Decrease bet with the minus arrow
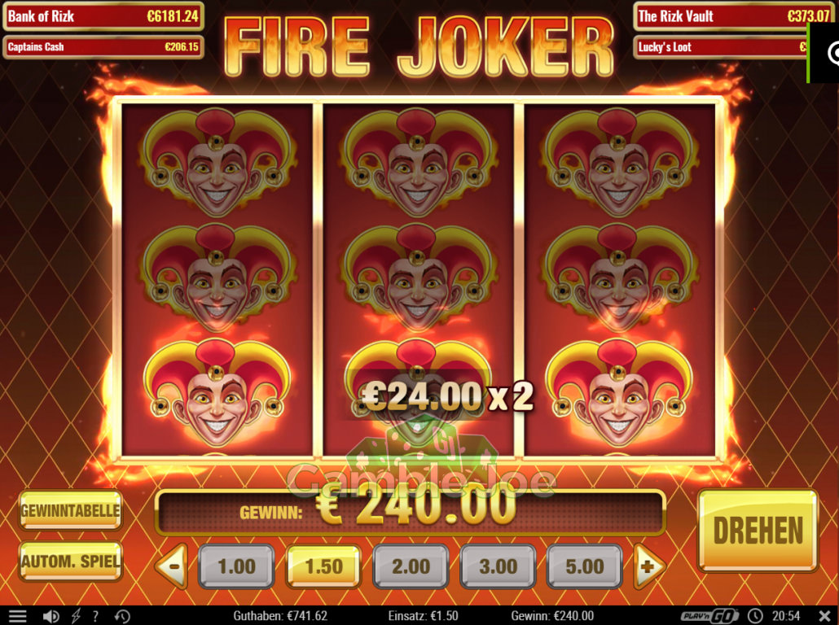 click(x=173, y=566)
